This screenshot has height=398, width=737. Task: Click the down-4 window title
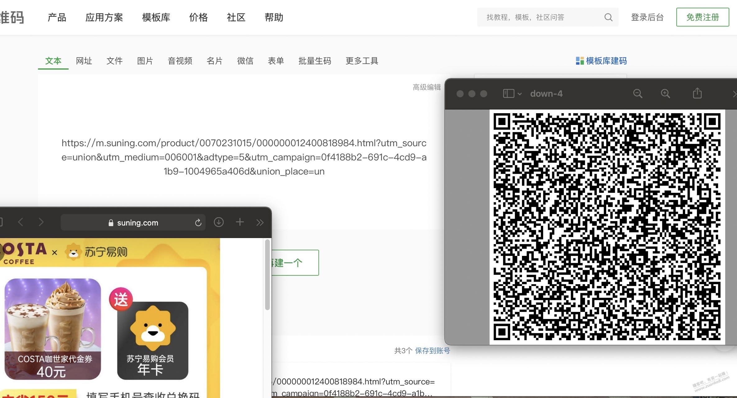(x=546, y=94)
